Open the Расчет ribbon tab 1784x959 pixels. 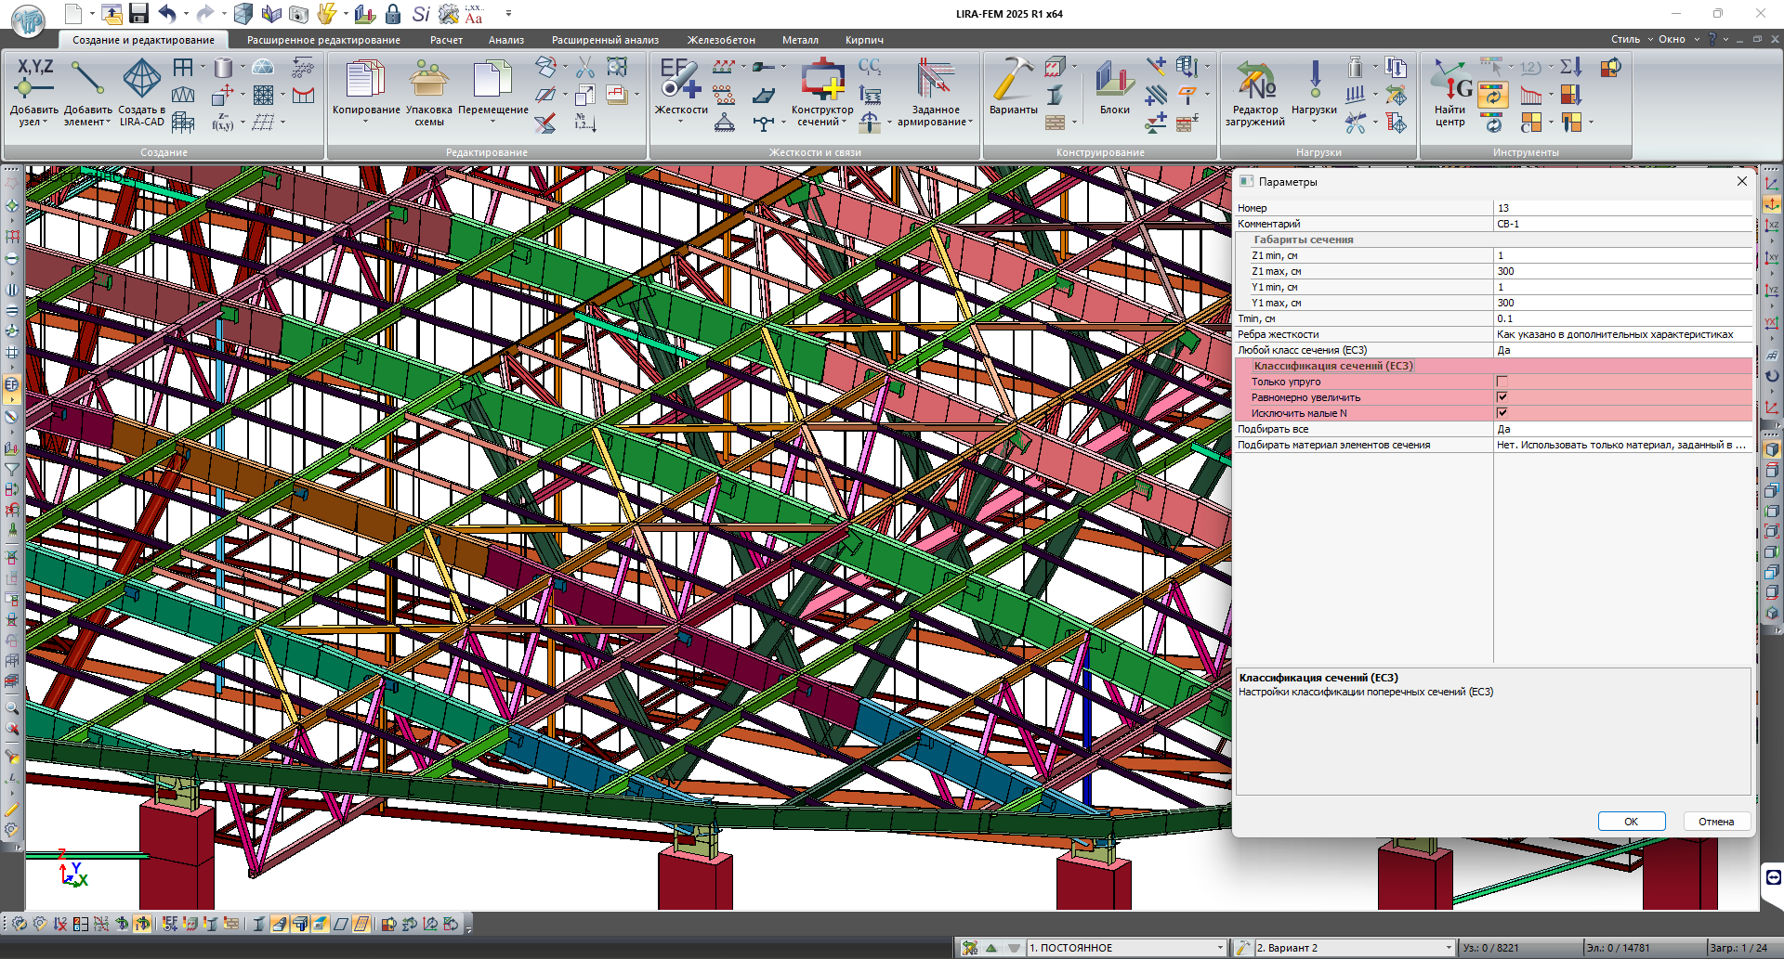[x=446, y=40]
